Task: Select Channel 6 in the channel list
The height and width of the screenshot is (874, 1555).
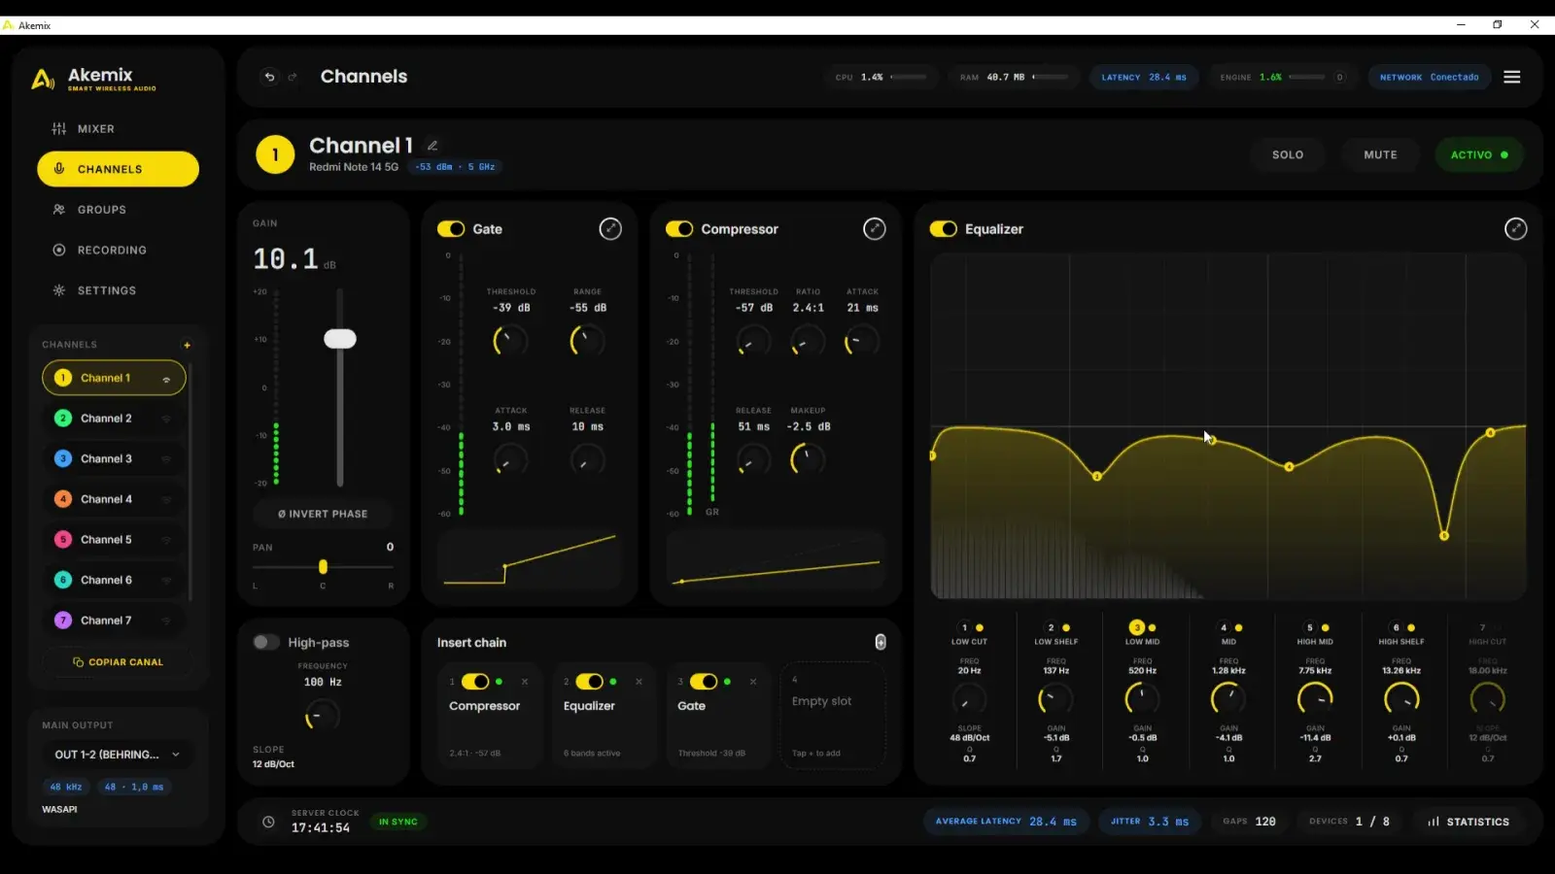Action: (114, 580)
